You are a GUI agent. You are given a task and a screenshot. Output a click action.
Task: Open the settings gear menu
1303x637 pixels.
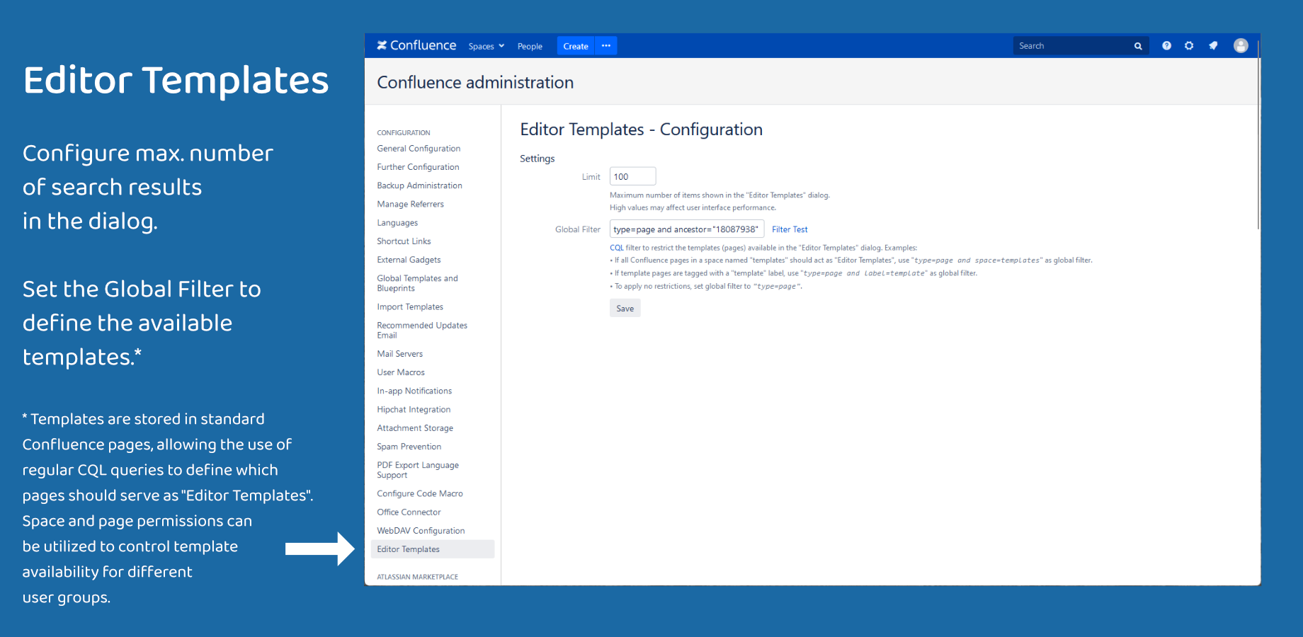(1189, 46)
